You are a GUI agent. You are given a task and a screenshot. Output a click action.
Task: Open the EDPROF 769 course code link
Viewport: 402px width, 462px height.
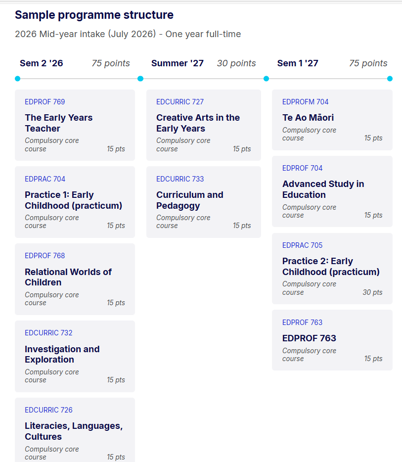45,102
